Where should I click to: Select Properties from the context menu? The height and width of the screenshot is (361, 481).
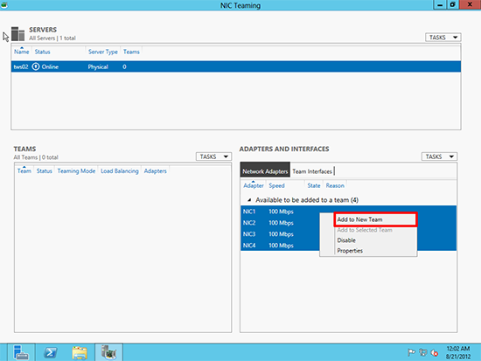(350, 251)
